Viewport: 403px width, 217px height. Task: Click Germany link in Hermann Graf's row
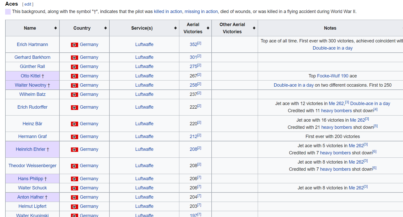tap(89, 136)
